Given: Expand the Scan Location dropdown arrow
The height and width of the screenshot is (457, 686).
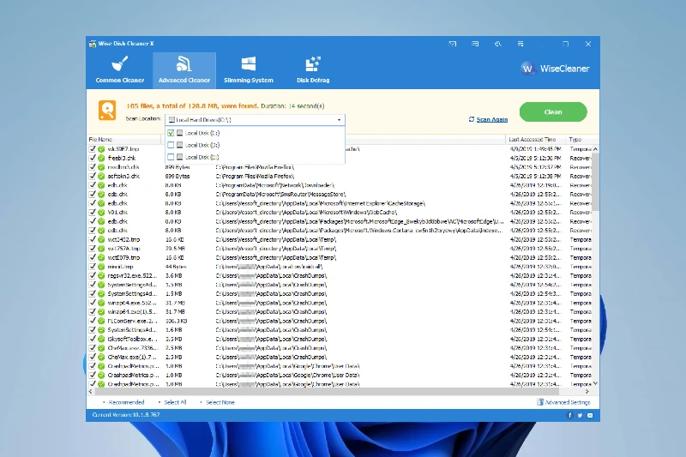Looking at the screenshot, I should [x=339, y=120].
